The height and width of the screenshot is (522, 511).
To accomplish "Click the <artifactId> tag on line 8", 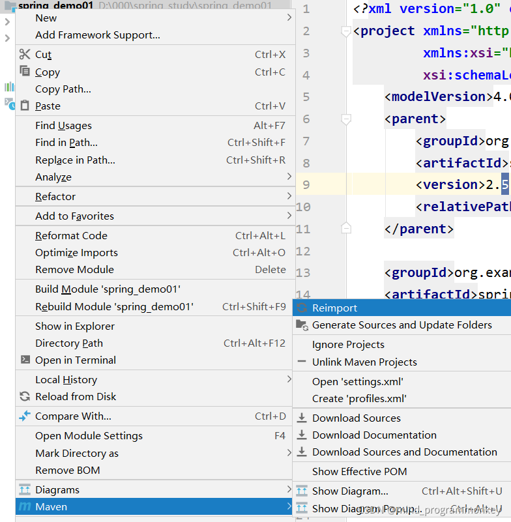I will click(x=462, y=163).
